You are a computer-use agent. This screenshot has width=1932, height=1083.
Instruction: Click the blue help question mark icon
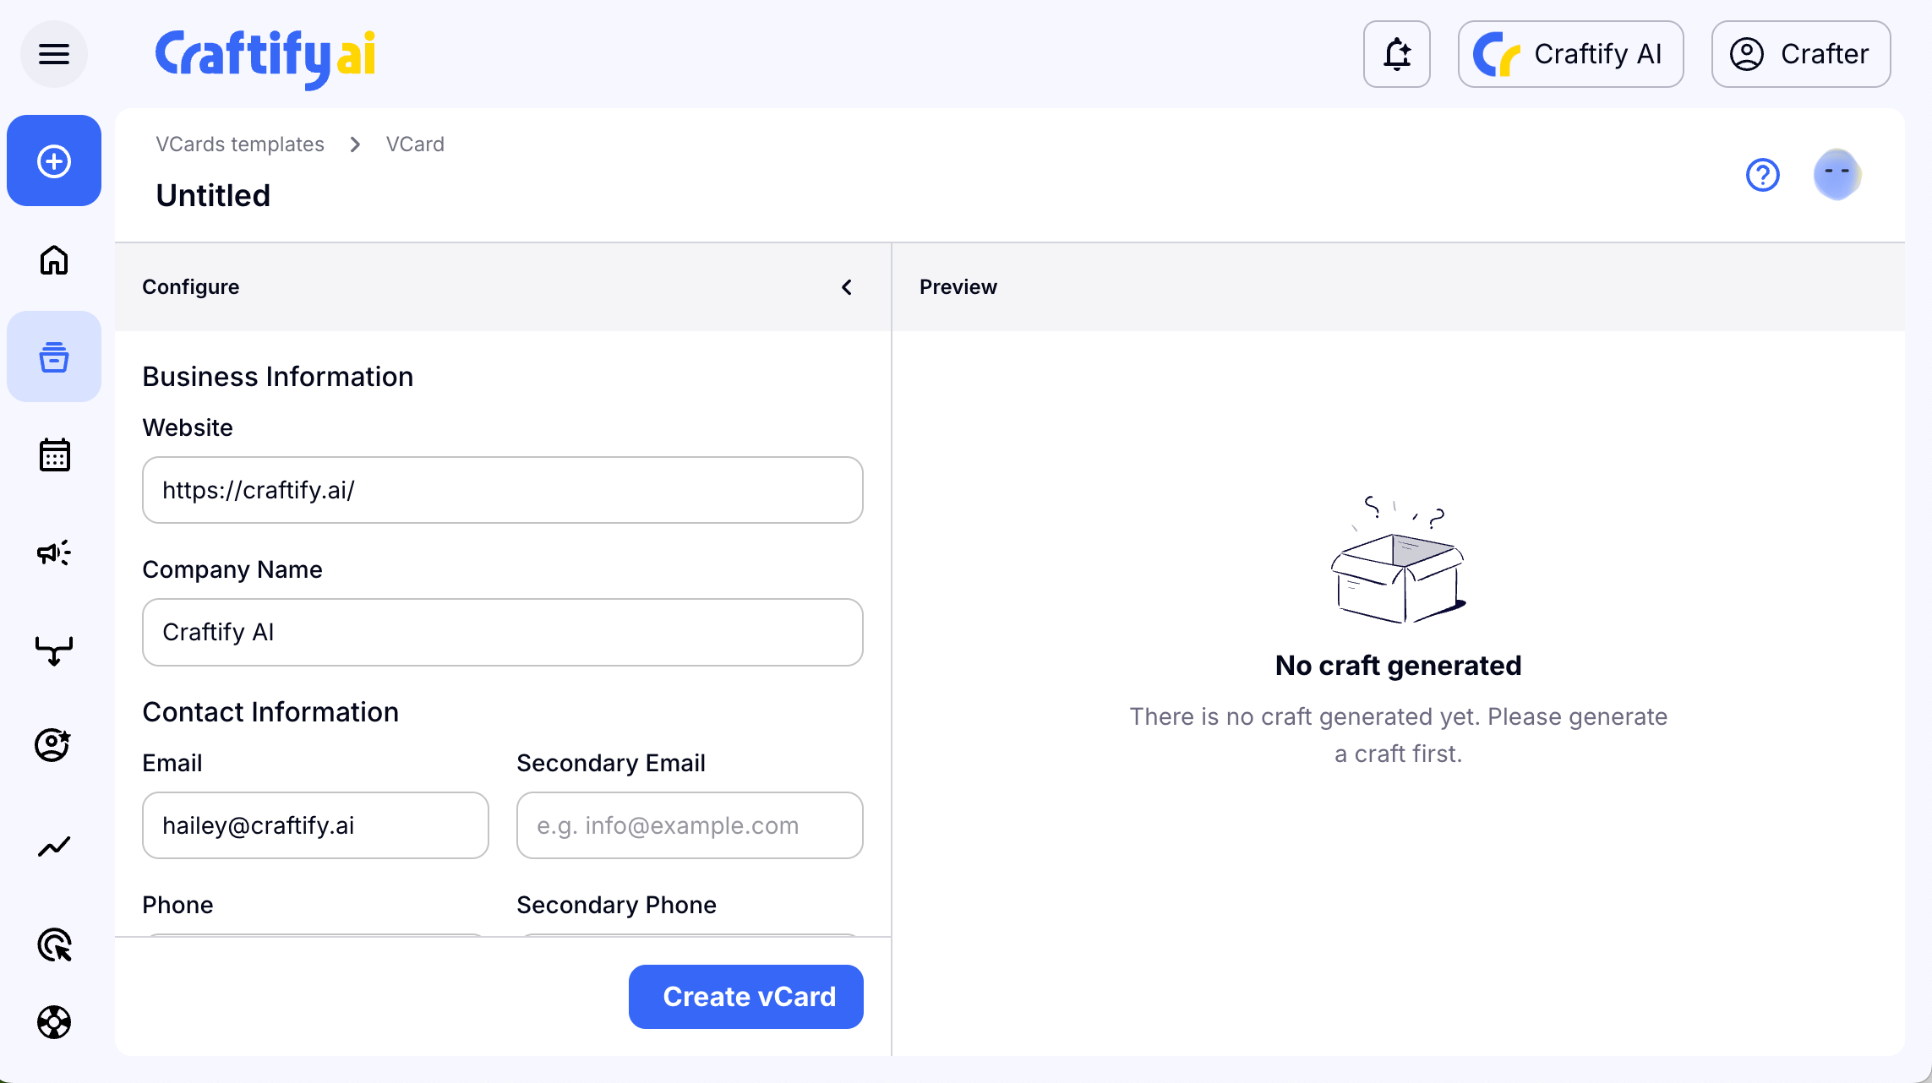pos(1762,175)
